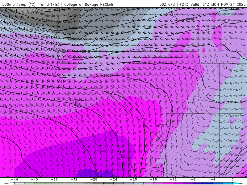Click the -40 colorbar tick label
This screenshot has width=247, height=185.
coord(34,179)
